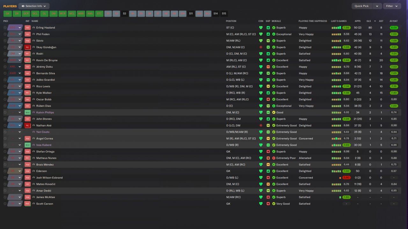The width and height of the screenshot is (408, 229).
Task: Click Stefan Ortega's red sharpness icon
Action: pos(268,152)
